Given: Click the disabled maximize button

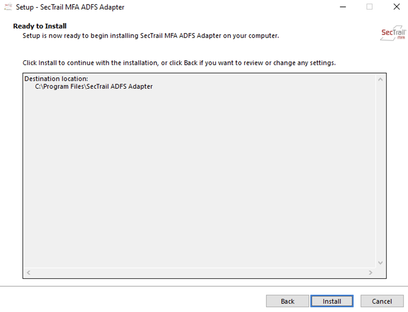Looking at the screenshot, I should (x=370, y=7).
